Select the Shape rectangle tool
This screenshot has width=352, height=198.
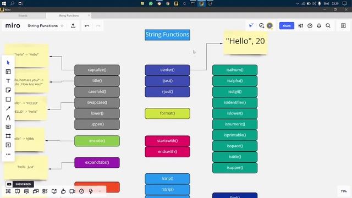tap(8, 99)
